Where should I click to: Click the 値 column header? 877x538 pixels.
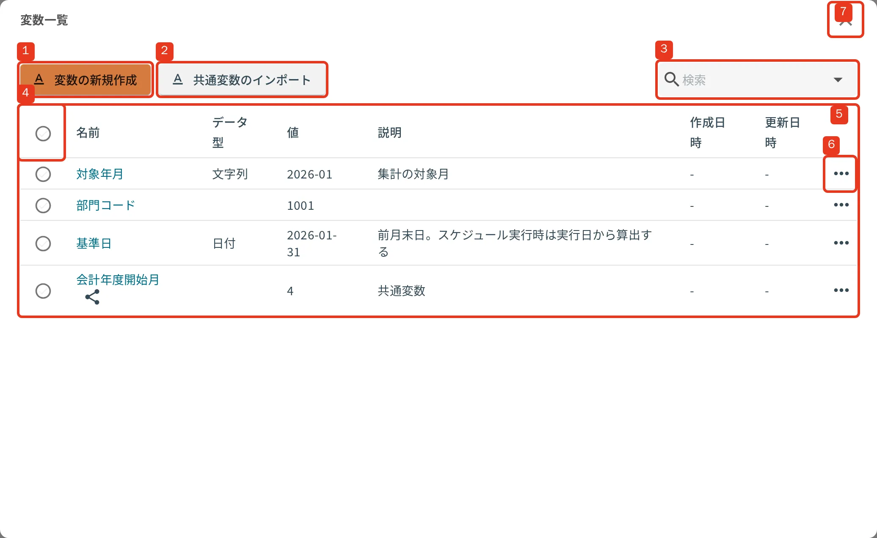point(293,133)
